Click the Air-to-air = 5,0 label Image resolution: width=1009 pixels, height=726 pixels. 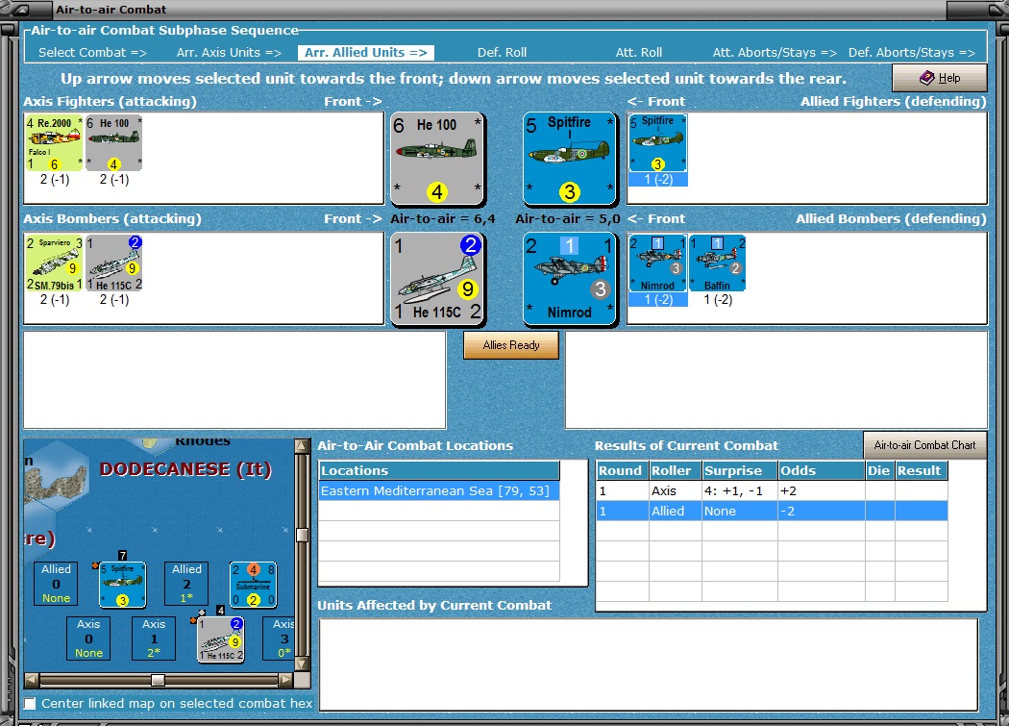(x=568, y=219)
